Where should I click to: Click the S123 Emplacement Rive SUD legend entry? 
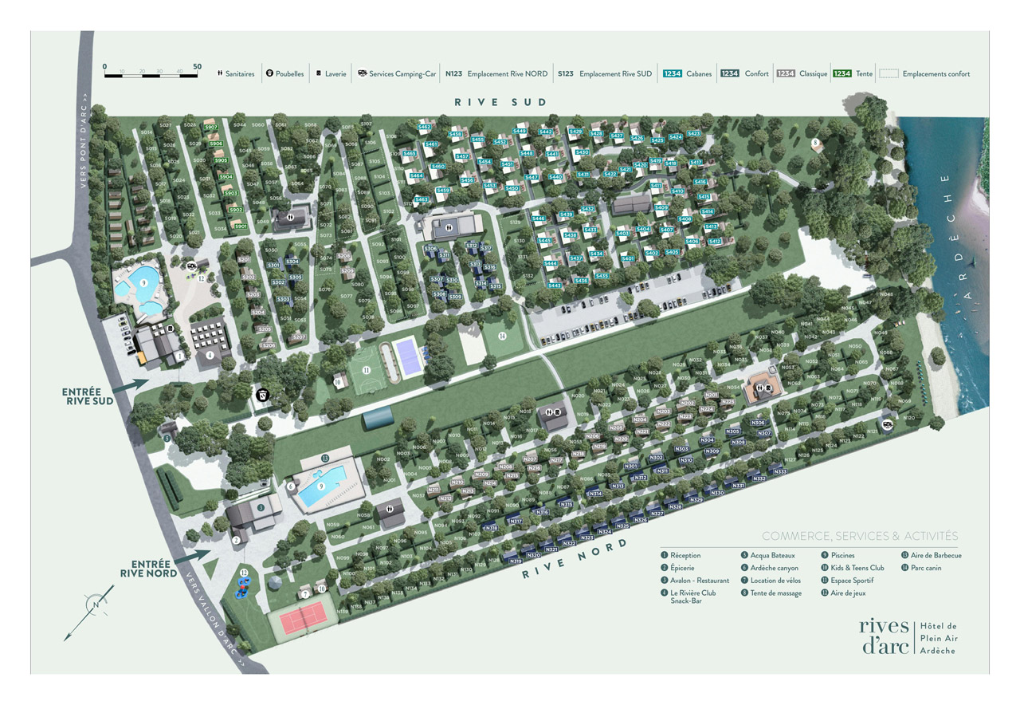[605, 73]
